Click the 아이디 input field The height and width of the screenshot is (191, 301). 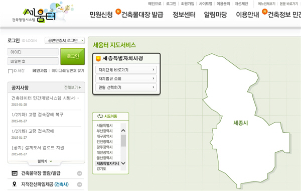(33, 52)
